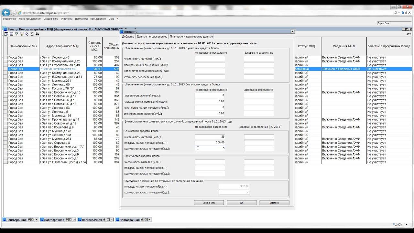Toggle compatibility view icon in address bar
The width and height of the screenshot is (414, 233).
(x=402, y=13)
